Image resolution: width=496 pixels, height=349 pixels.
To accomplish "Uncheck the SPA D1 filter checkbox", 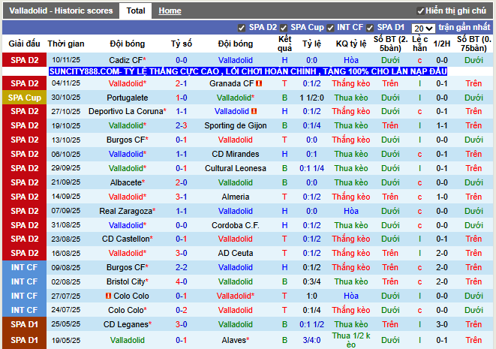I will (370, 29).
